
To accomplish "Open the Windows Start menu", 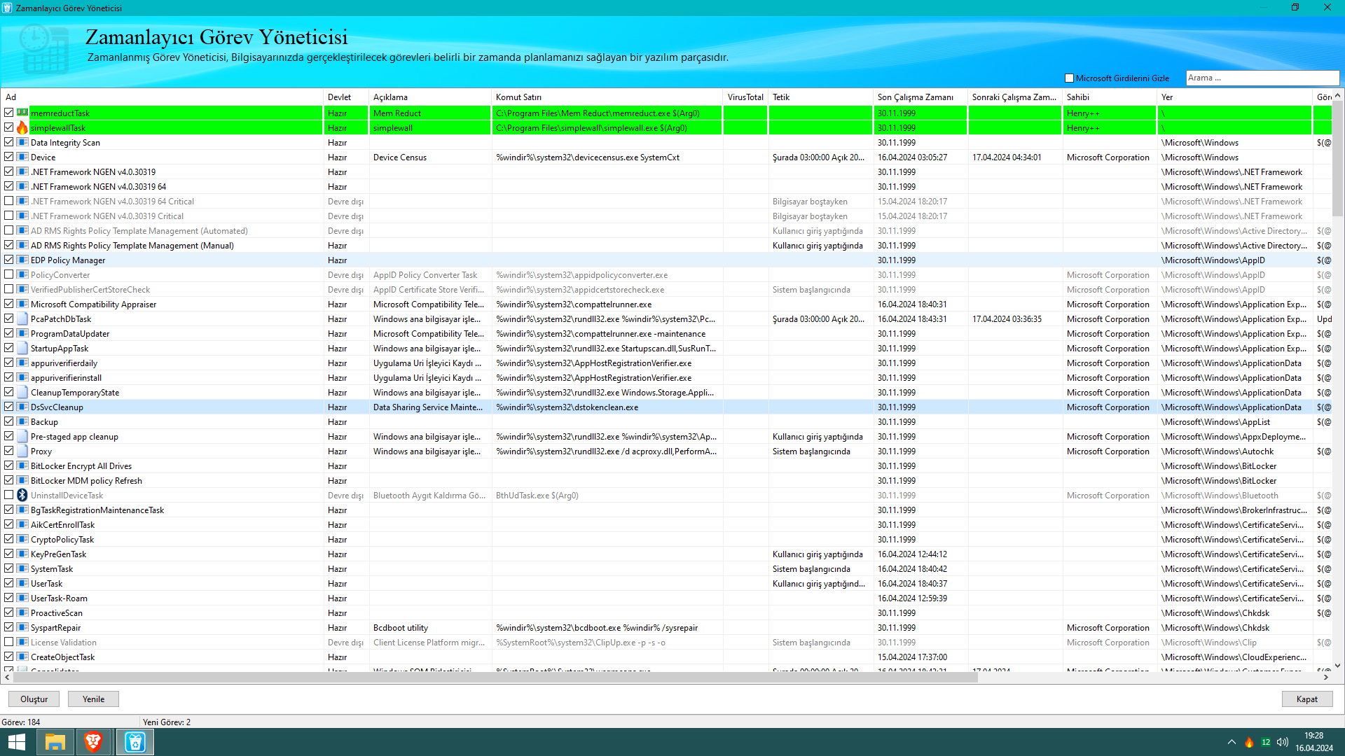I will (17, 742).
